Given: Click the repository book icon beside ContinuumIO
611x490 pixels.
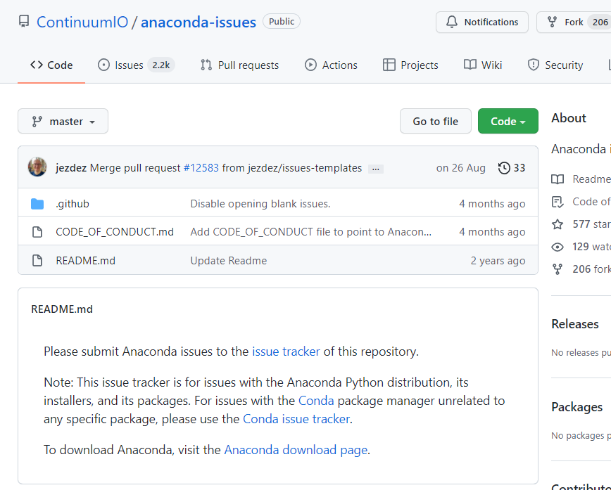Looking at the screenshot, I should click(x=24, y=21).
